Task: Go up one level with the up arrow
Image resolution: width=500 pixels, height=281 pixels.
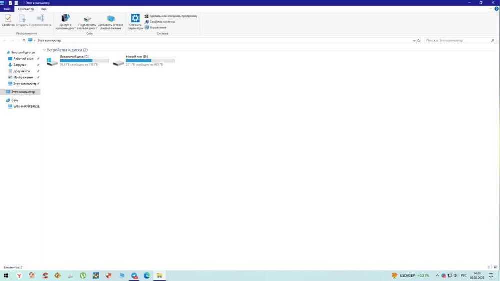Action: tap(24, 41)
